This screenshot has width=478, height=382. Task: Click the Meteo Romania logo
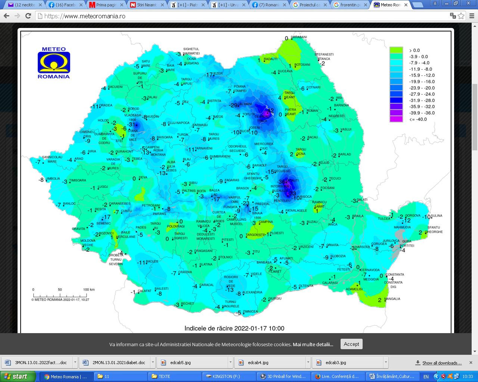[x=54, y=63]
